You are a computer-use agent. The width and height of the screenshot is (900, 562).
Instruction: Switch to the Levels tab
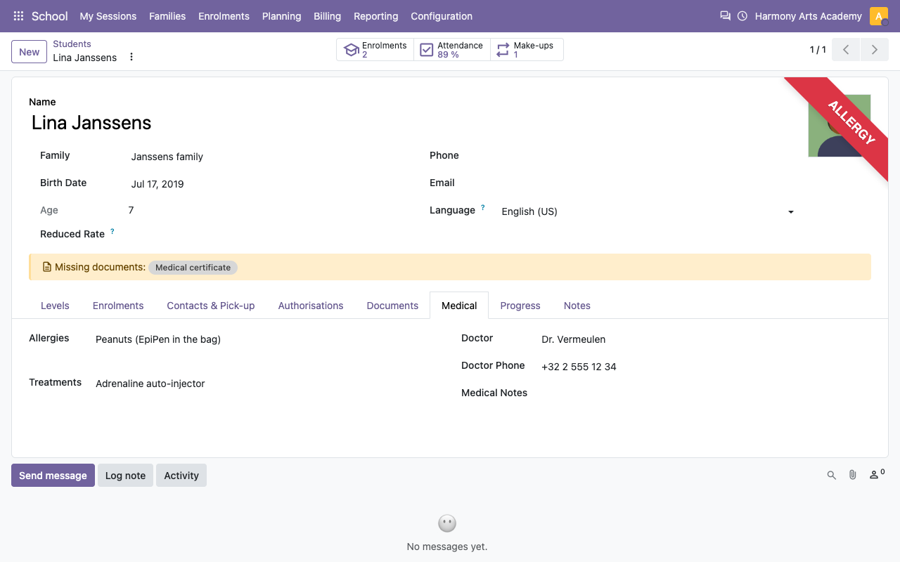click(55, 306)
